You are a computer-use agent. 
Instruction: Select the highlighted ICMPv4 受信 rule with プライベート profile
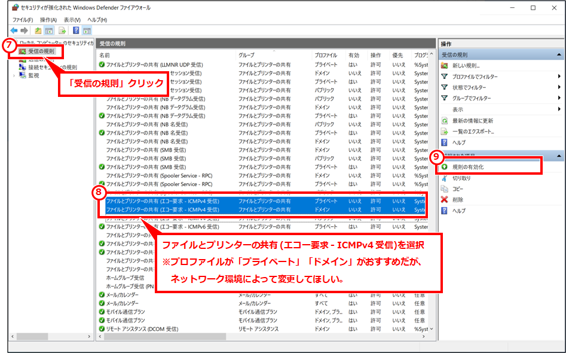click(265, 201)
